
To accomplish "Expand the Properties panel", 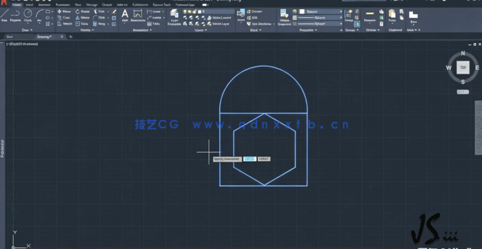I will click(x=308, y=30).
